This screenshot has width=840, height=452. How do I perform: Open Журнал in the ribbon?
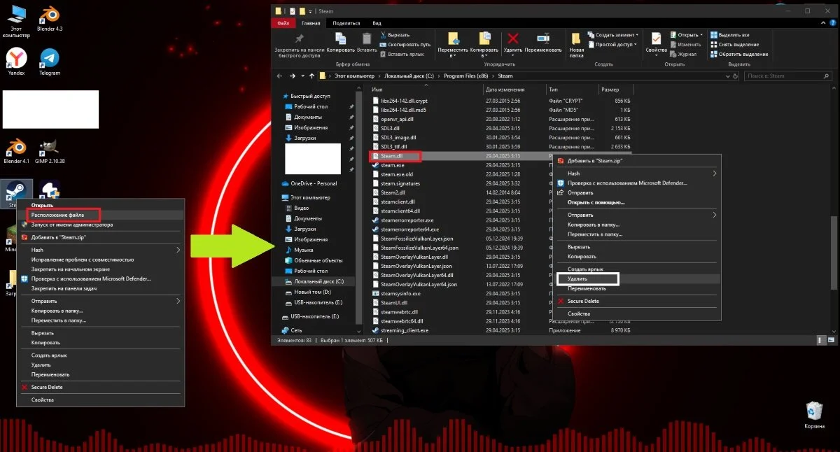click(x=682, y=54)
